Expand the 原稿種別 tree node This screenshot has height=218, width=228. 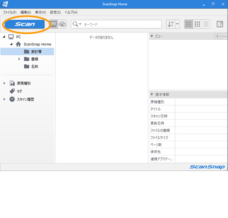coord(5,83)
